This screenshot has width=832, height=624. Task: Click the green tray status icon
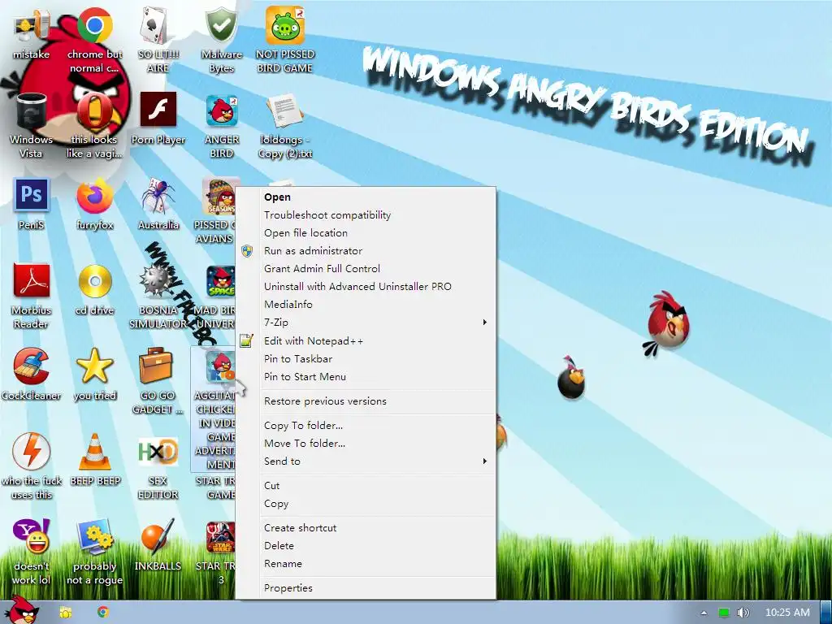point(724,613)
